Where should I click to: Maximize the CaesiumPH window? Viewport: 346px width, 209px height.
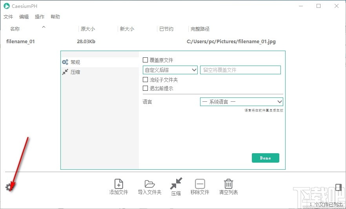[319, 6]
